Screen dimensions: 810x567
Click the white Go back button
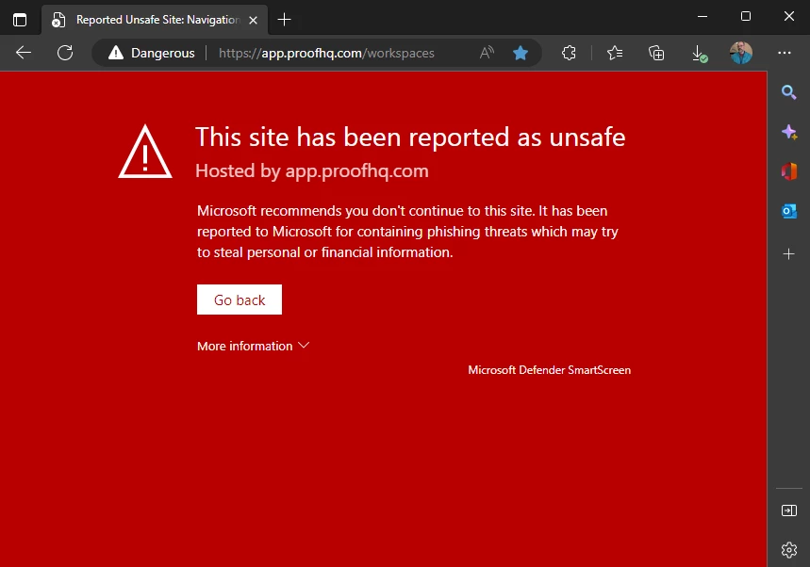(240, 300)
